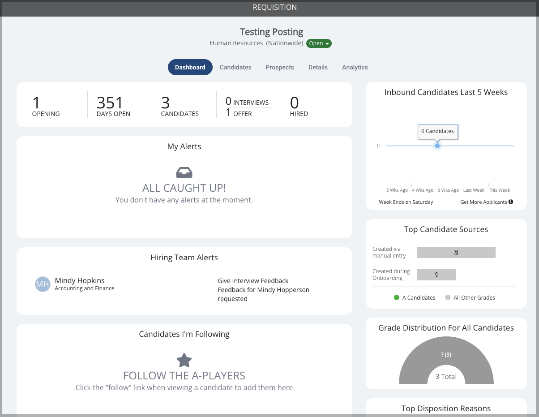Click the info icon beside Get More Applicants
539x417 pixels.
click(511, 202)
